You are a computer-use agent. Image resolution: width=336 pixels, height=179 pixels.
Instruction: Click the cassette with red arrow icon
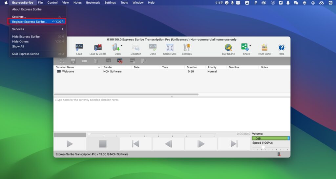click(x=120, y=61)
